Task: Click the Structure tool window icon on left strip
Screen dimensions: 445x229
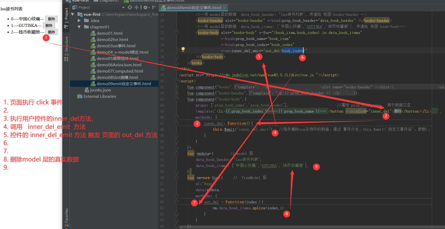Action: coord(66,59)
